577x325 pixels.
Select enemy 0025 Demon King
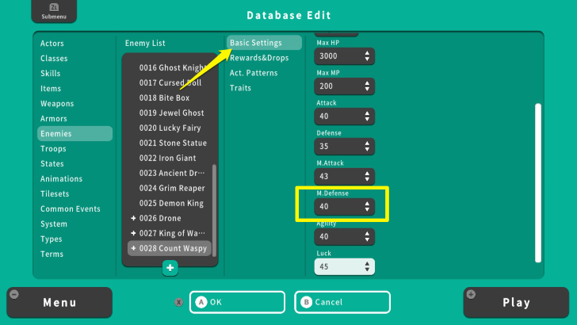click(170, 203)
